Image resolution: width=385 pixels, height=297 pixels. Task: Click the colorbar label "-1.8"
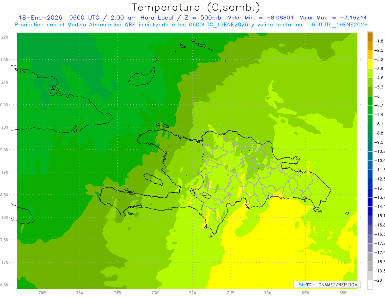coord(379,41)
